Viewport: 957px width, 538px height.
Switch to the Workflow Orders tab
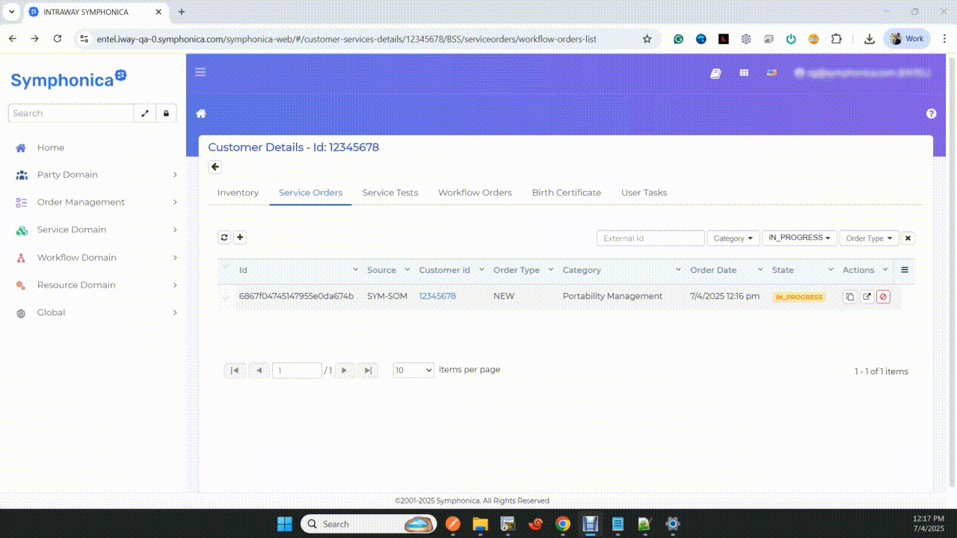[x=475, y=193]
